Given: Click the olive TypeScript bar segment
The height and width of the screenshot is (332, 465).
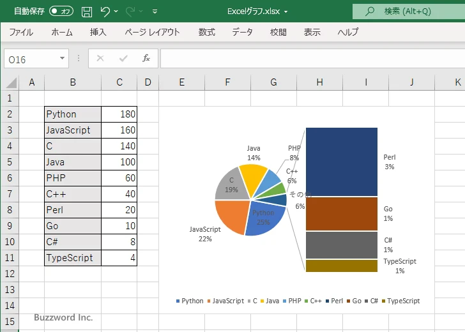Looking at the screenshot, I should tap(342, 266).
